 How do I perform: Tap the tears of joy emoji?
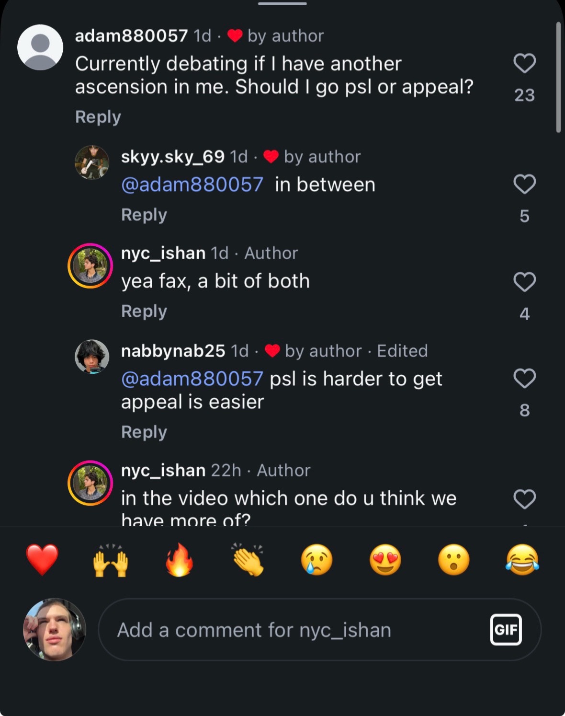tap(522, 559)
